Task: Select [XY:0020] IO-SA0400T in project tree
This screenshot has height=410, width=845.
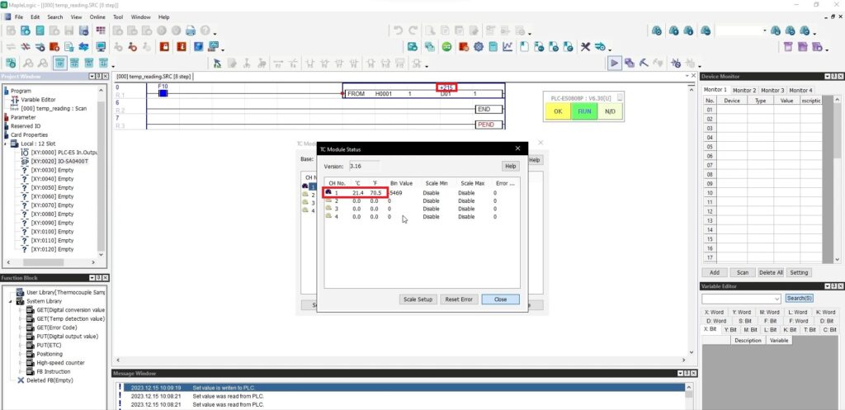Action: tap(59, 161)
